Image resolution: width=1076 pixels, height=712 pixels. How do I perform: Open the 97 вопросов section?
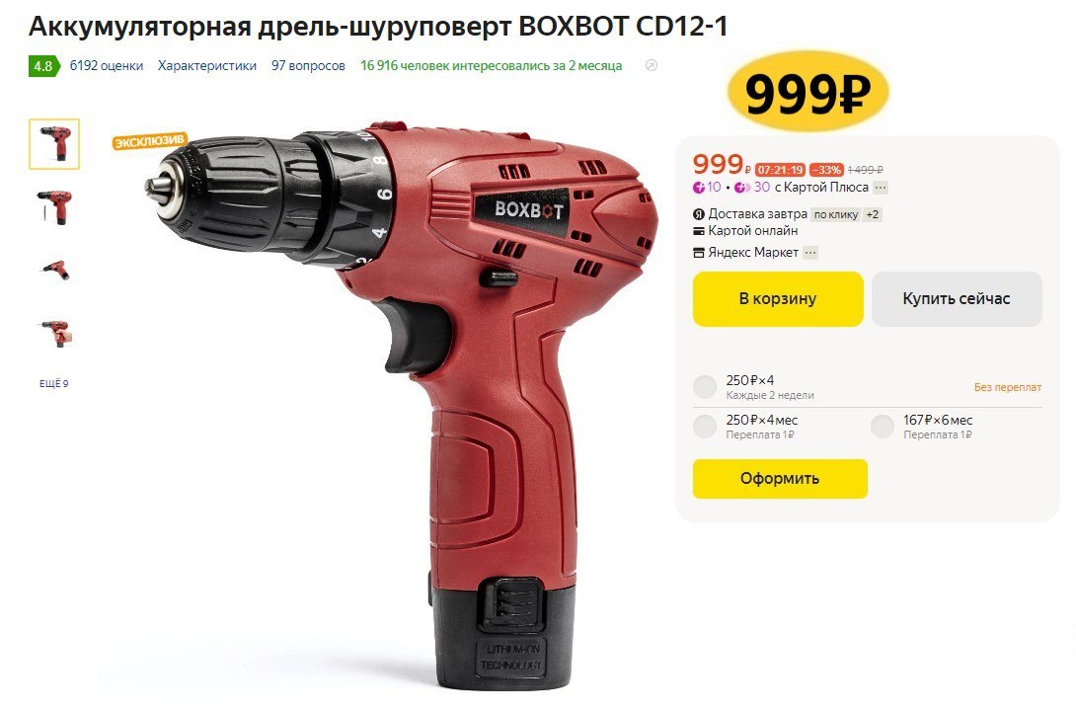(308, 66)
